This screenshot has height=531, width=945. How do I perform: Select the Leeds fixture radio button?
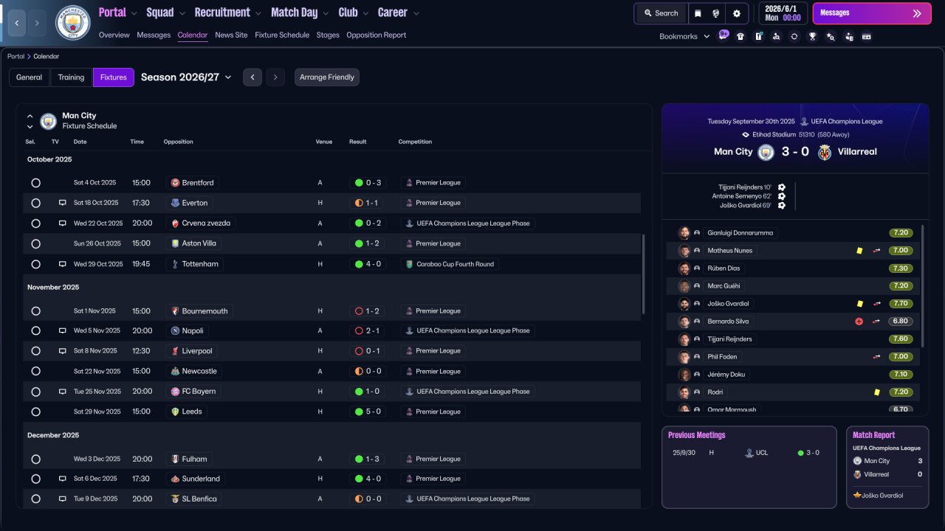(x=35, y=412)
